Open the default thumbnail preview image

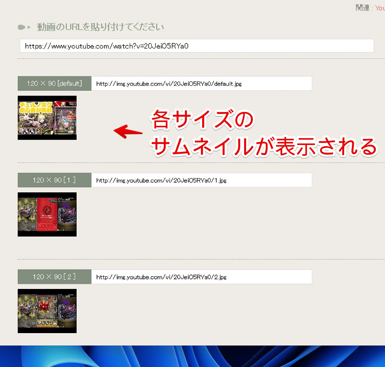[47, 118]
